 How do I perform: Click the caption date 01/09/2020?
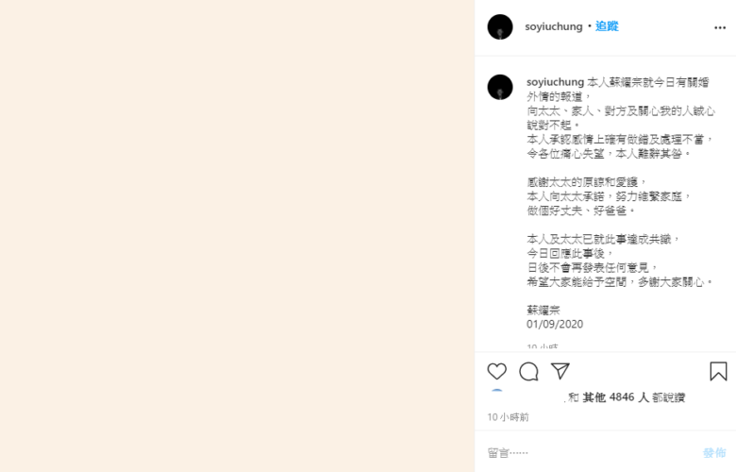(x=555, y=324)
